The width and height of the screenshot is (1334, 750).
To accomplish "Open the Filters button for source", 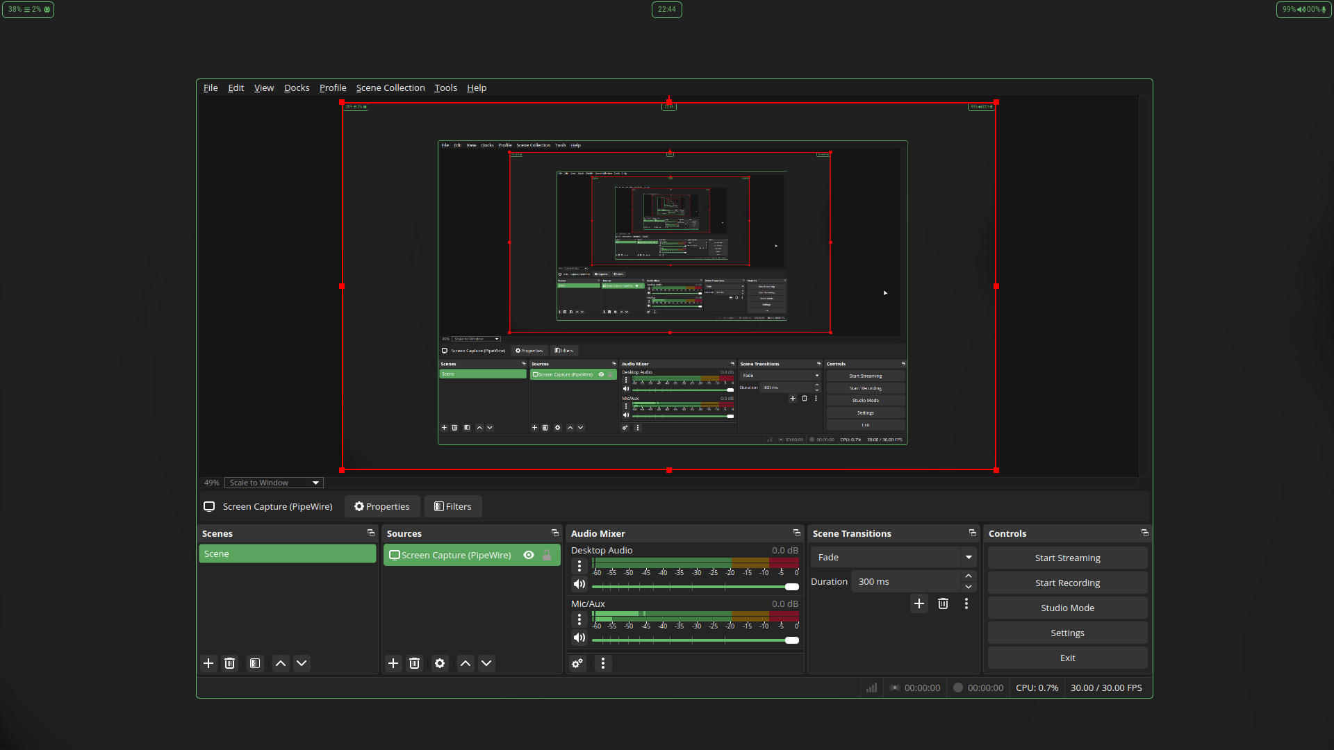I will tap(453, 506).
